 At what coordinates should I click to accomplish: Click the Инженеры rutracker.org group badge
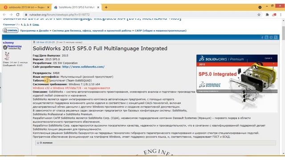click(12, 47)
